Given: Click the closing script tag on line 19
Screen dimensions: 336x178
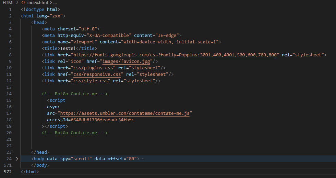Looking at the screenshot, I should click(x=56, y=126).
